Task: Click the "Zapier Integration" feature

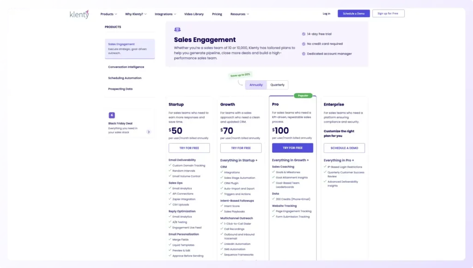Action: click(x=184, y=199)
